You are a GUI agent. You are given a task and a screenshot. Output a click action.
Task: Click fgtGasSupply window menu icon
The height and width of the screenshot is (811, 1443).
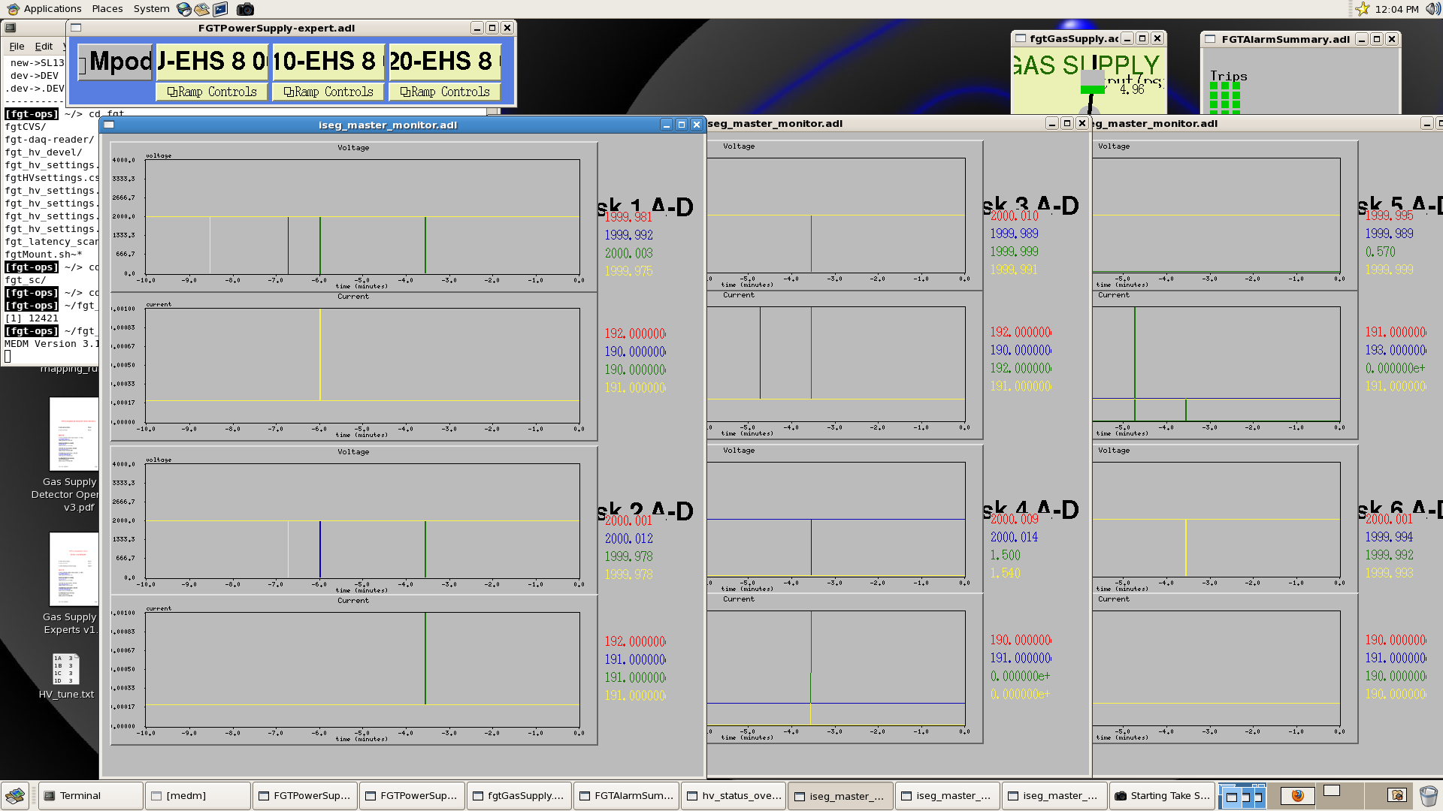(x=1021, y=38)
